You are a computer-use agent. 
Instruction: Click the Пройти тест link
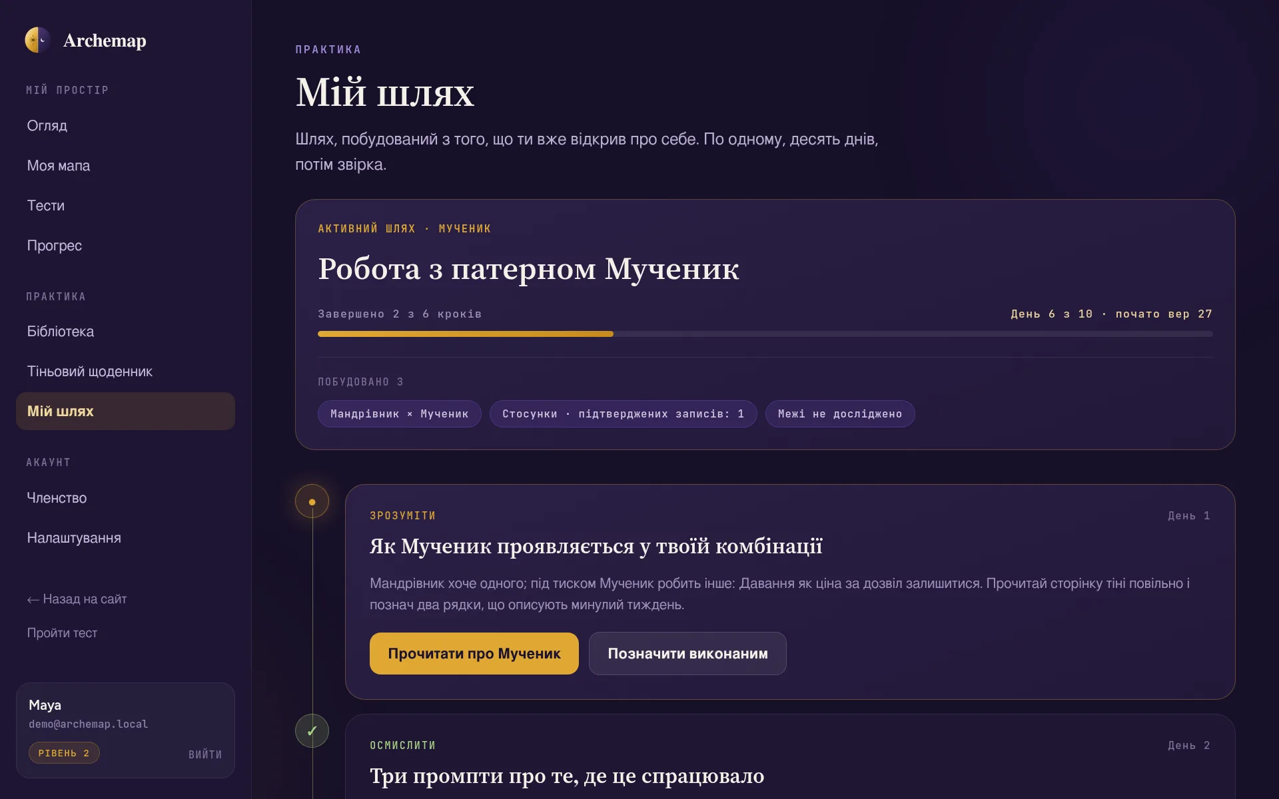coord(62,633)
